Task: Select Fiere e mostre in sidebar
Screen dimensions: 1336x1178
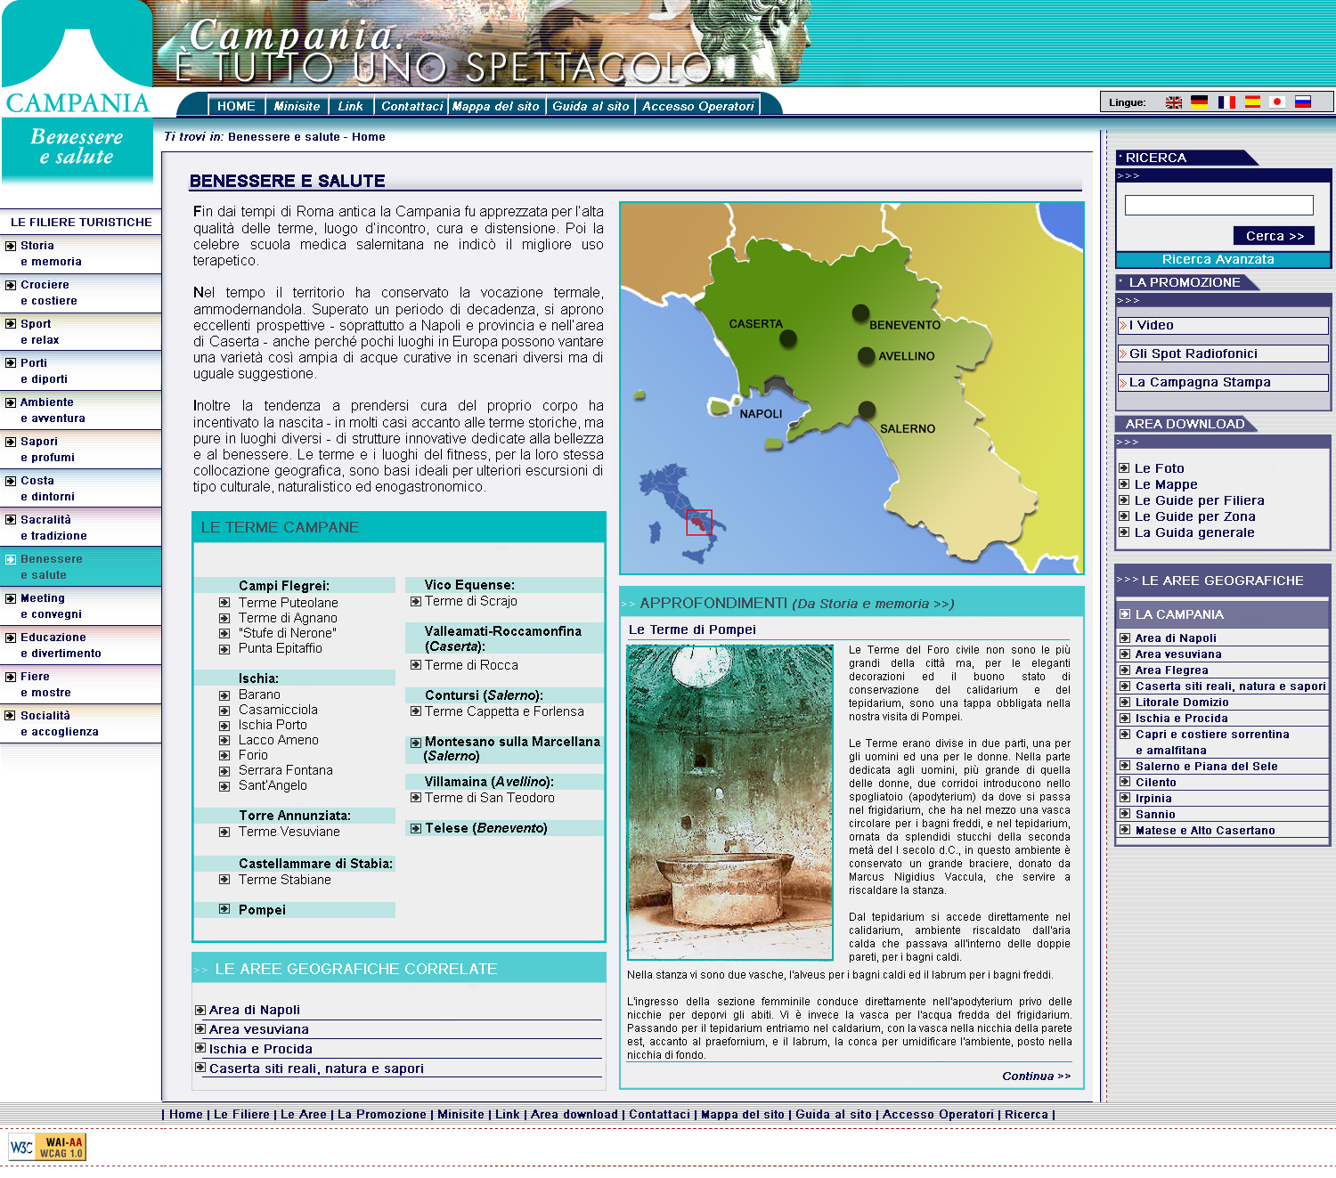Action: [x=80, y=684]
